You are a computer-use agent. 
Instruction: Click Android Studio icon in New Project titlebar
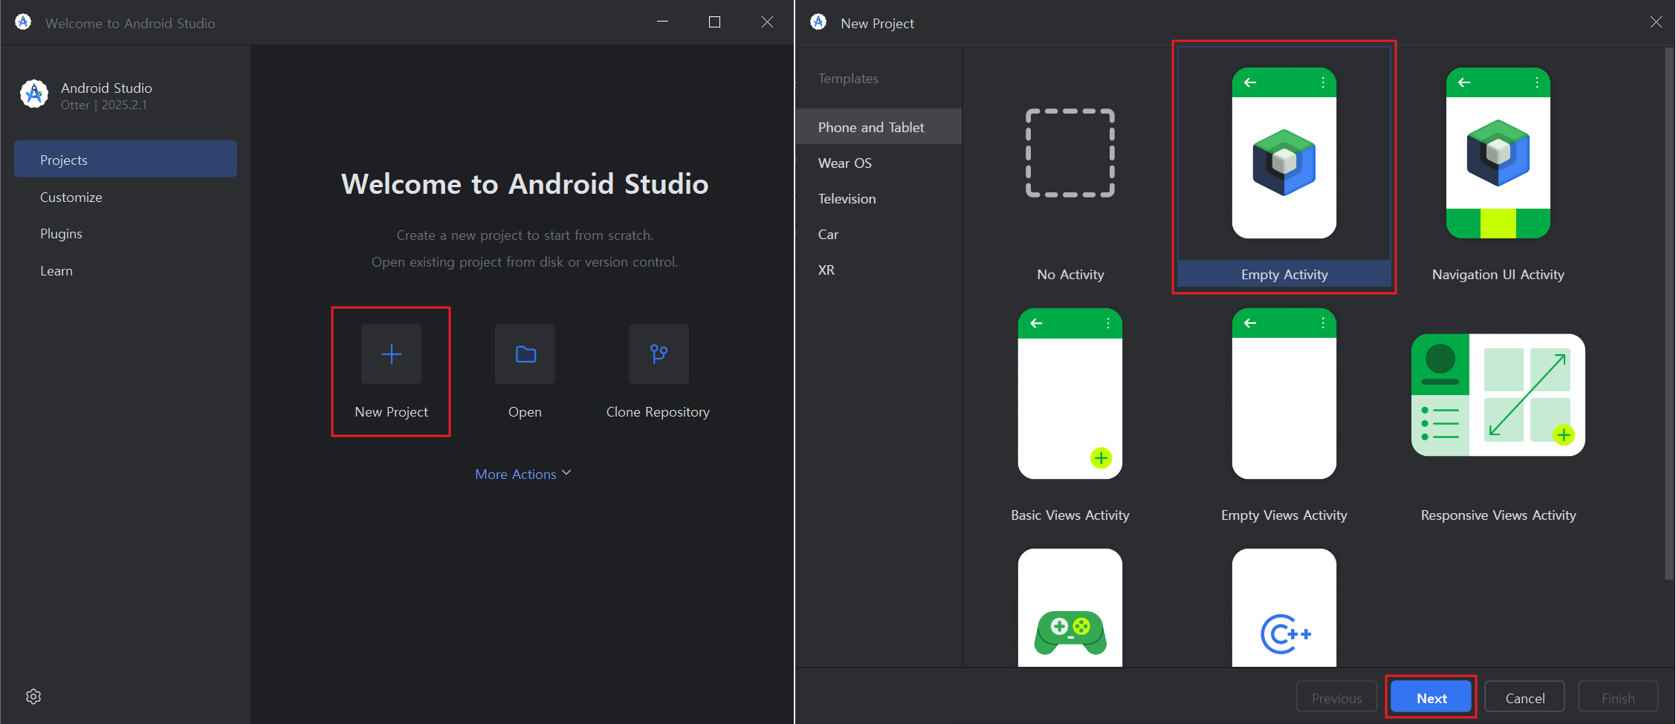818,22
